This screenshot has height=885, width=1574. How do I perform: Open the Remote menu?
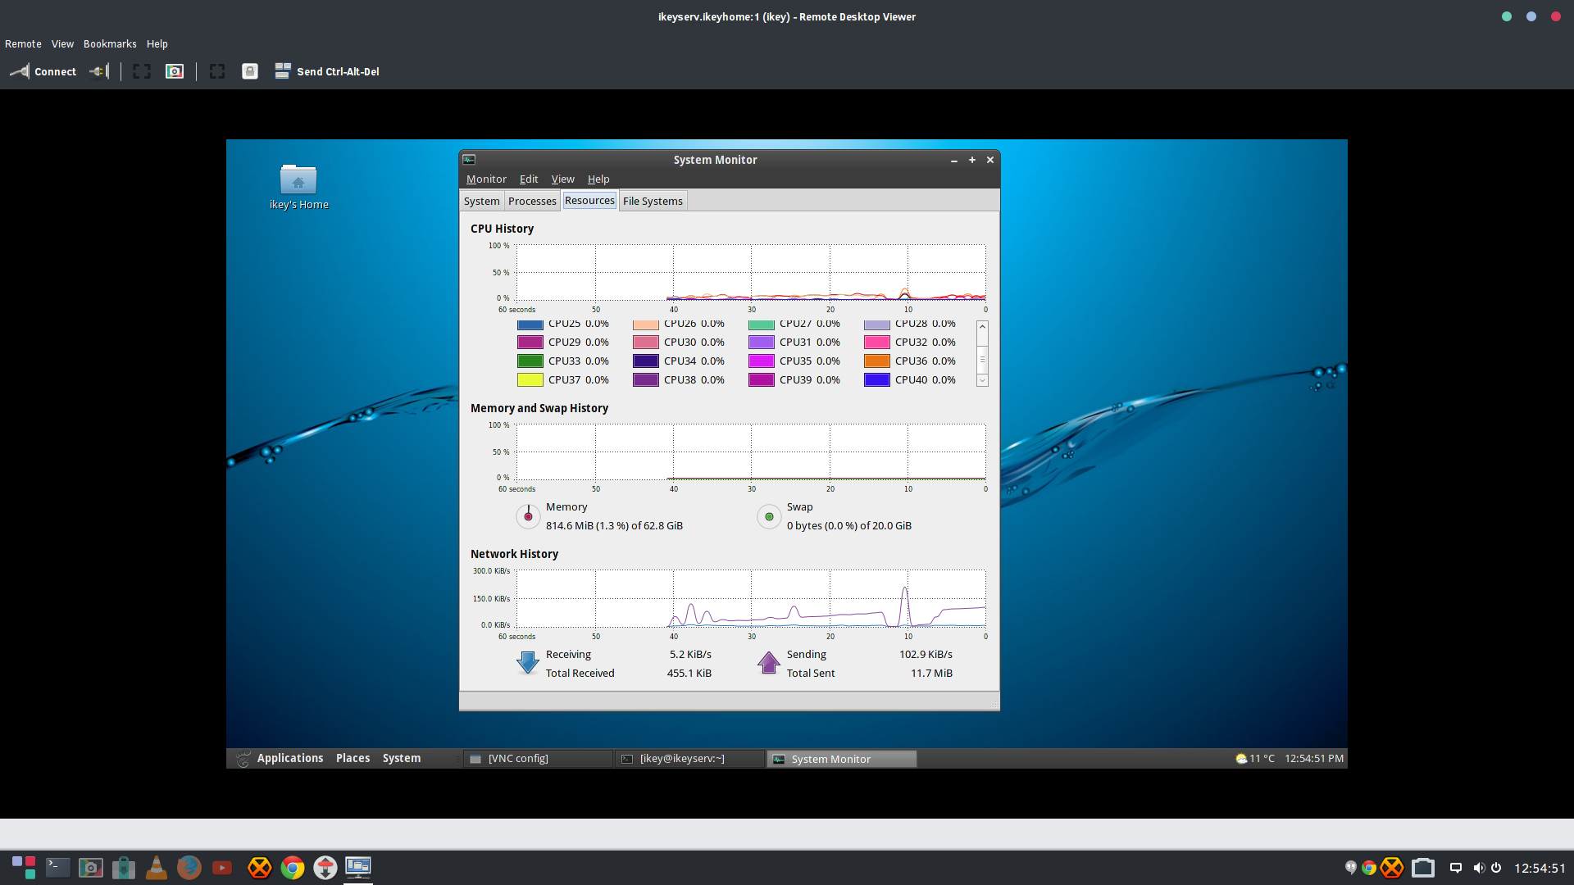tap(23, 44)
